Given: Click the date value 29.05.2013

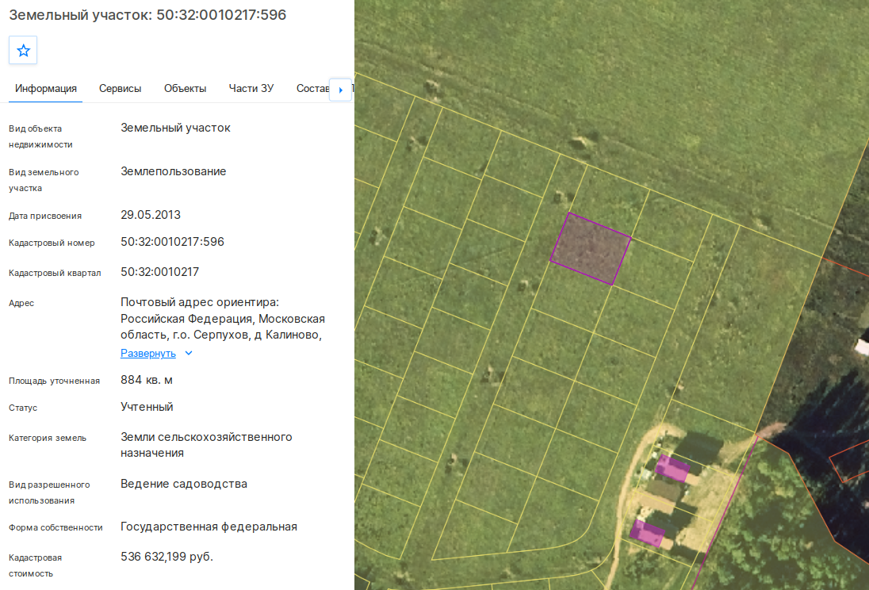Looking at the screenshot, I should [151, 215].
